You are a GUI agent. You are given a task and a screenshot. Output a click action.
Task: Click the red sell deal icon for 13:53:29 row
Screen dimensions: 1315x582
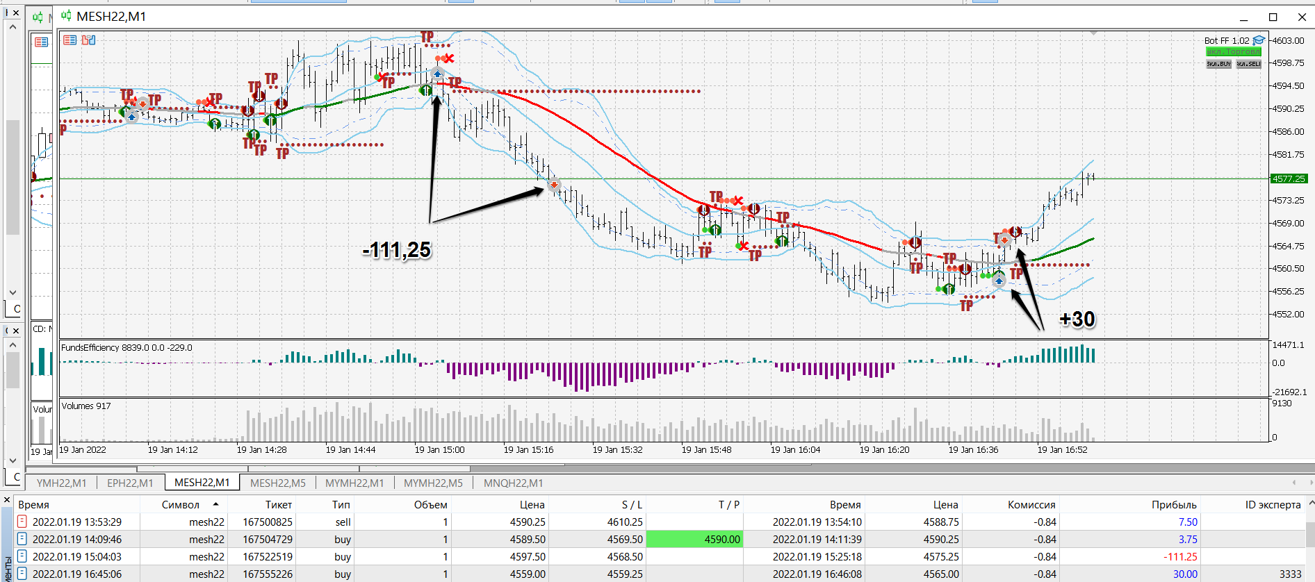(x=22, y=522)
